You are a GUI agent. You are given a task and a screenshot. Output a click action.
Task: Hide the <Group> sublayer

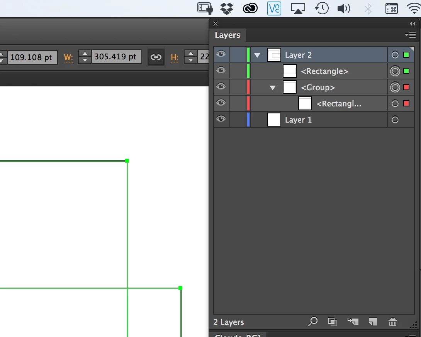(221, 87)
